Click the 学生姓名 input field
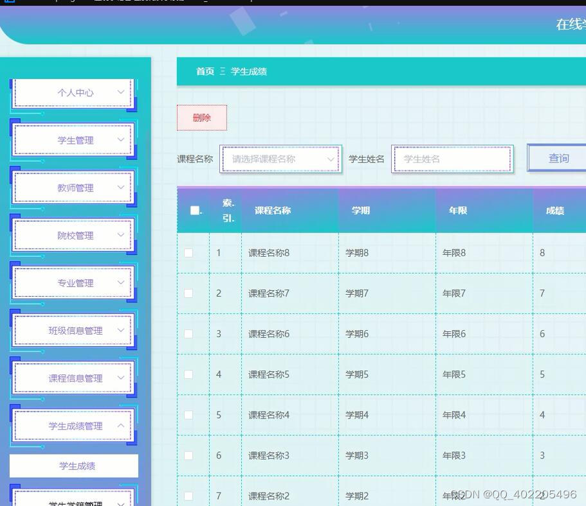The height and width of the screenshot is (506, 586). point(453,159)
